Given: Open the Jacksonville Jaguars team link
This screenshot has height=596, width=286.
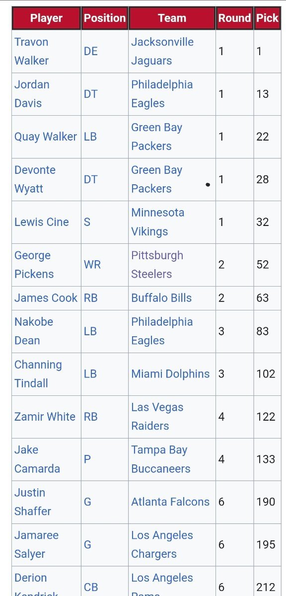Looking at the screenshot, I should click(162, 51).
